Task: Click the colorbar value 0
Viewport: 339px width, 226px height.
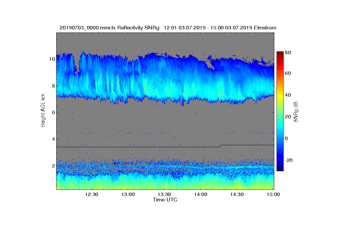Action: point(287,138)
